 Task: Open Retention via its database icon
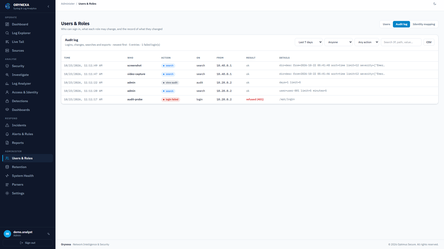pos(7,167)
